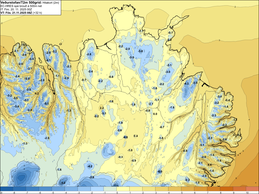Viewport: 259px width, 194px height.
Task: Click the 0.5 temperature value on the map
Action: 171,27
